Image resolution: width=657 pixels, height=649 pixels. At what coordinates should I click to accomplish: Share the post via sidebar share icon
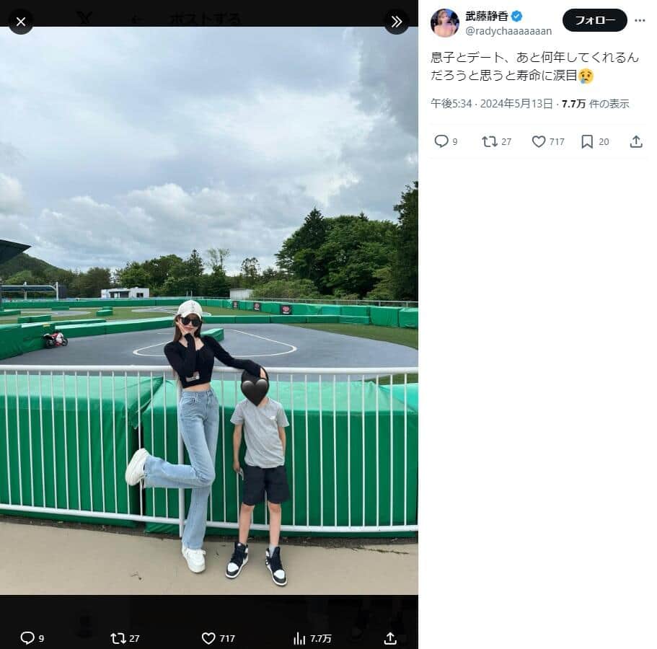635,141
